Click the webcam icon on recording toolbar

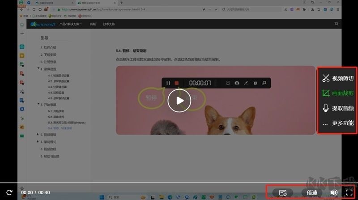pyautogui.click(x=255, y=83)
